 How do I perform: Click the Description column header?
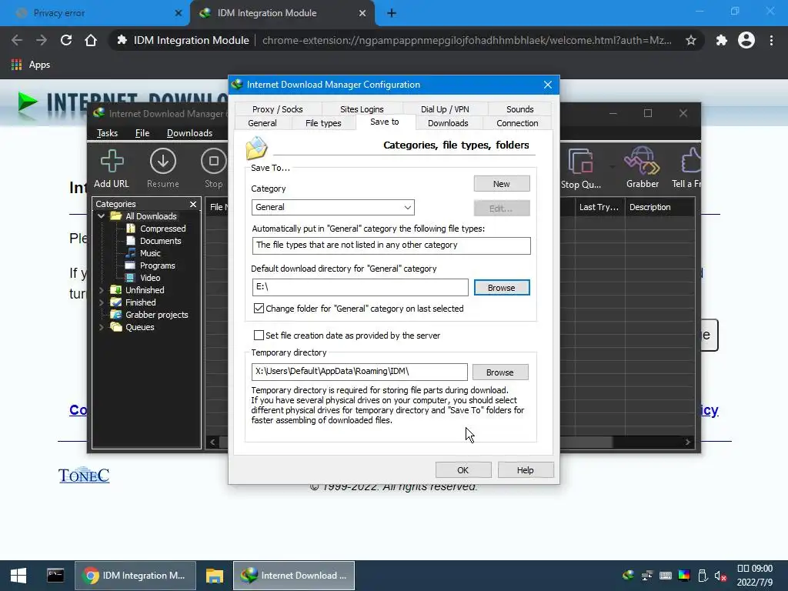(659, 207)
